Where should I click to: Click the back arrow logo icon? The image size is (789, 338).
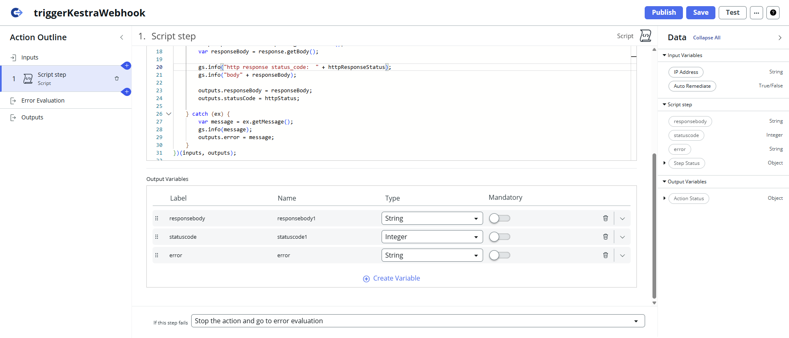pos(17,13)
